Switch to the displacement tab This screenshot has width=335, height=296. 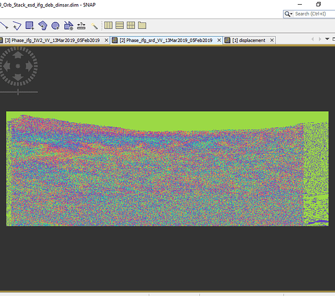(x=249, y=40)
